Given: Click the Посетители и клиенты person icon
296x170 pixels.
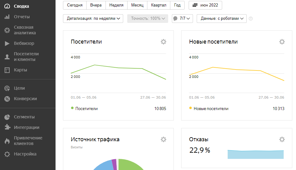Looking at the screenshot, I should coord(7,57).
